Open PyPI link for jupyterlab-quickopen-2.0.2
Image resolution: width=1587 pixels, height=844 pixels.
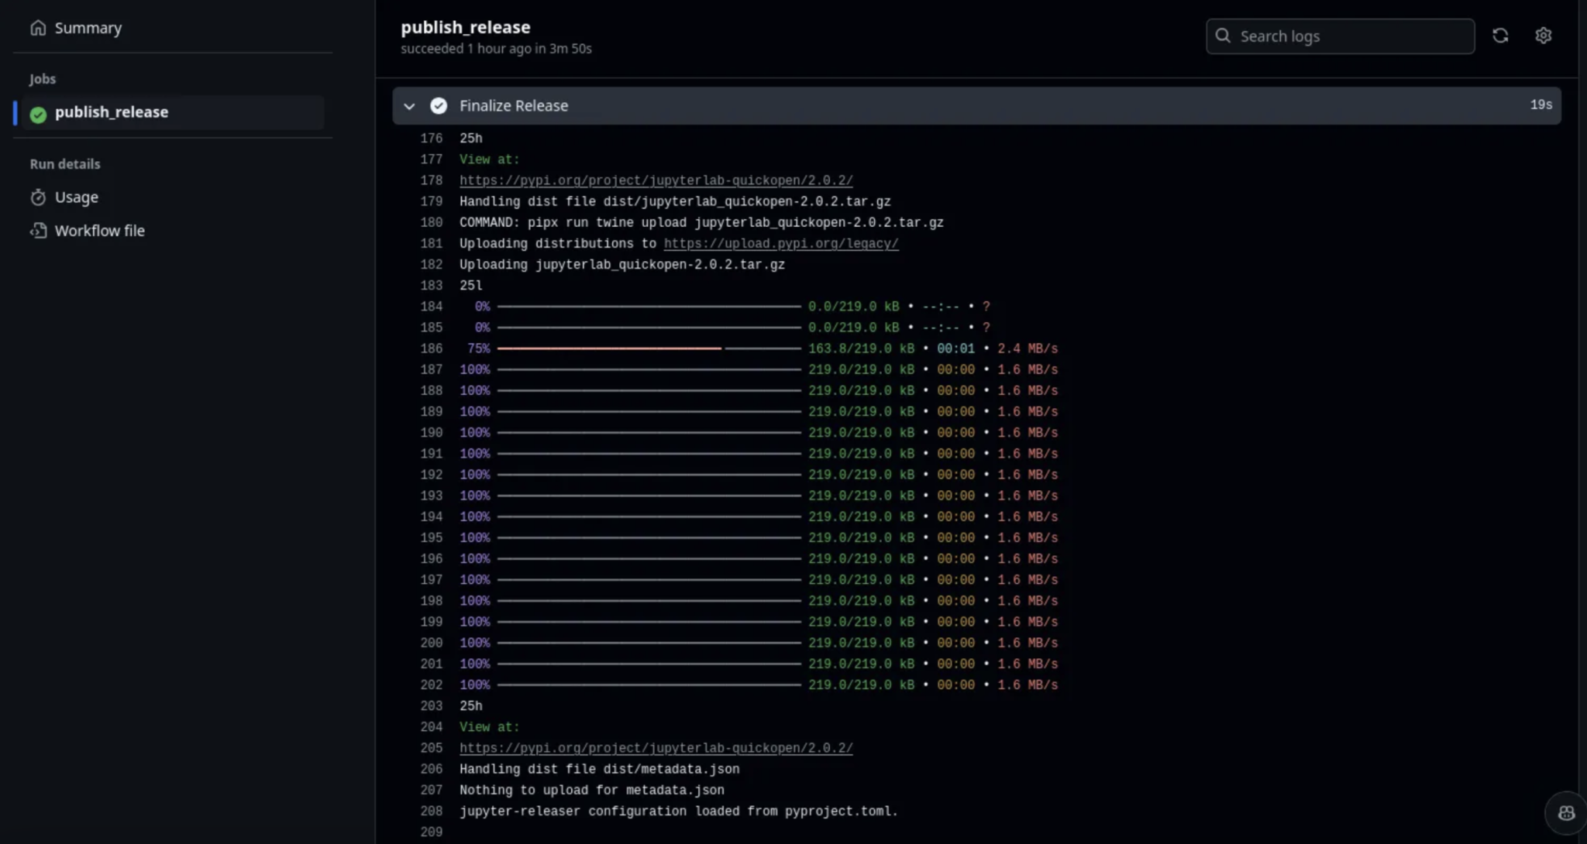pos(656,180)
